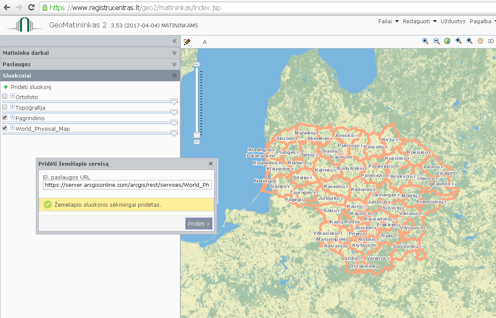Go to next map extent
The image size is (496, 318).
[x=469, y=41]
